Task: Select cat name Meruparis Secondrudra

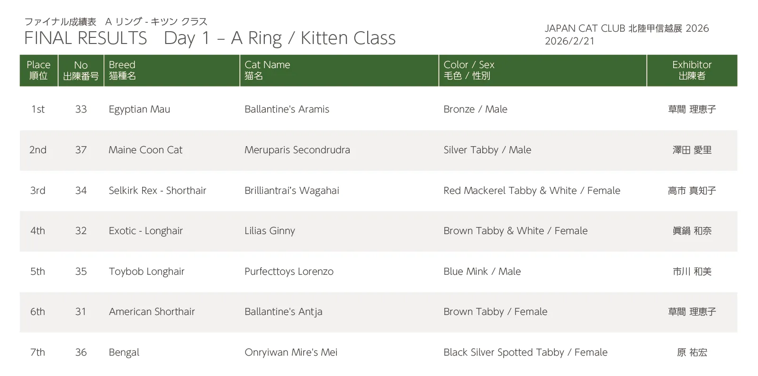Action: [x=297, y=150]
